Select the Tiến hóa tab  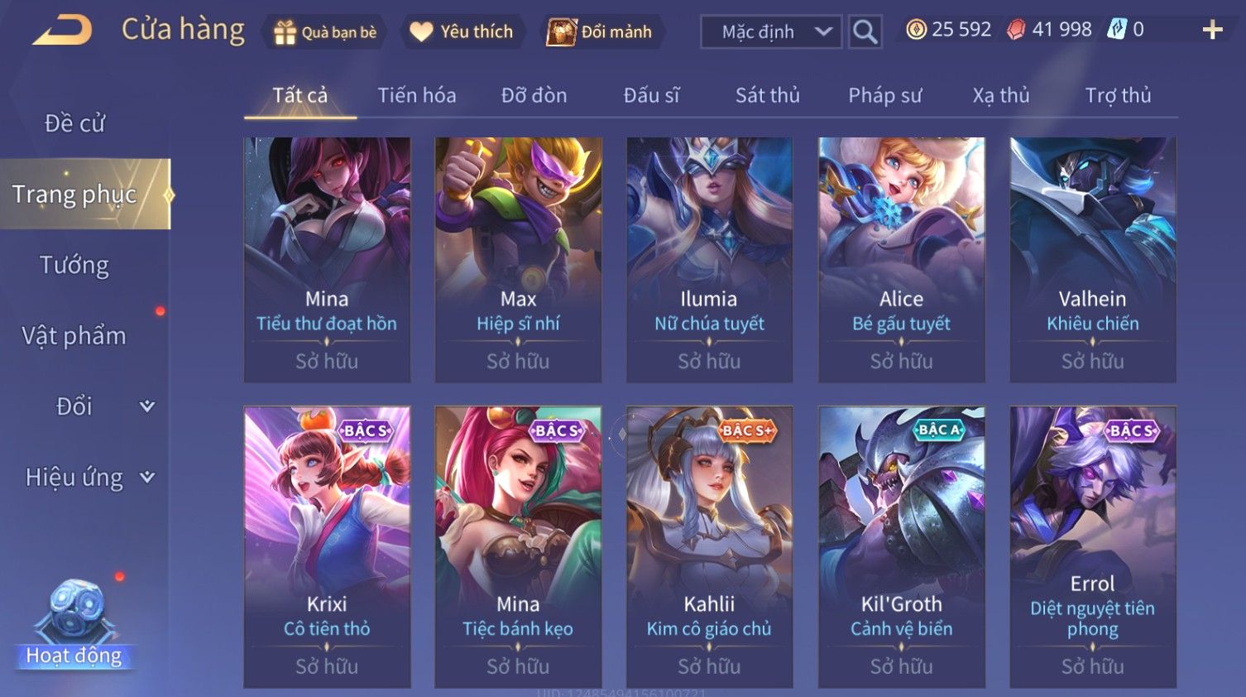[417, 95]
